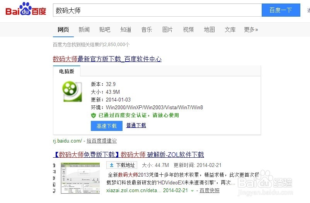
Task: Click the ZOL result screenshot thumbnail
Action: (x=80, y=178)
